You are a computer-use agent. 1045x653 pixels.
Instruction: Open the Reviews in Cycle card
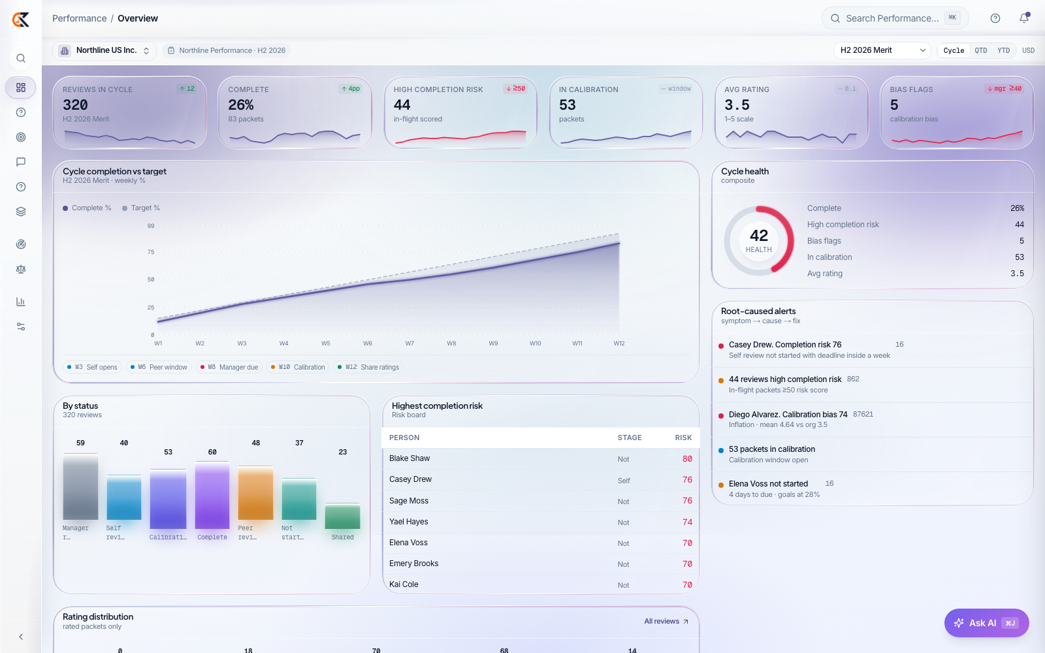pyautogui.click(x=129, y=113)
